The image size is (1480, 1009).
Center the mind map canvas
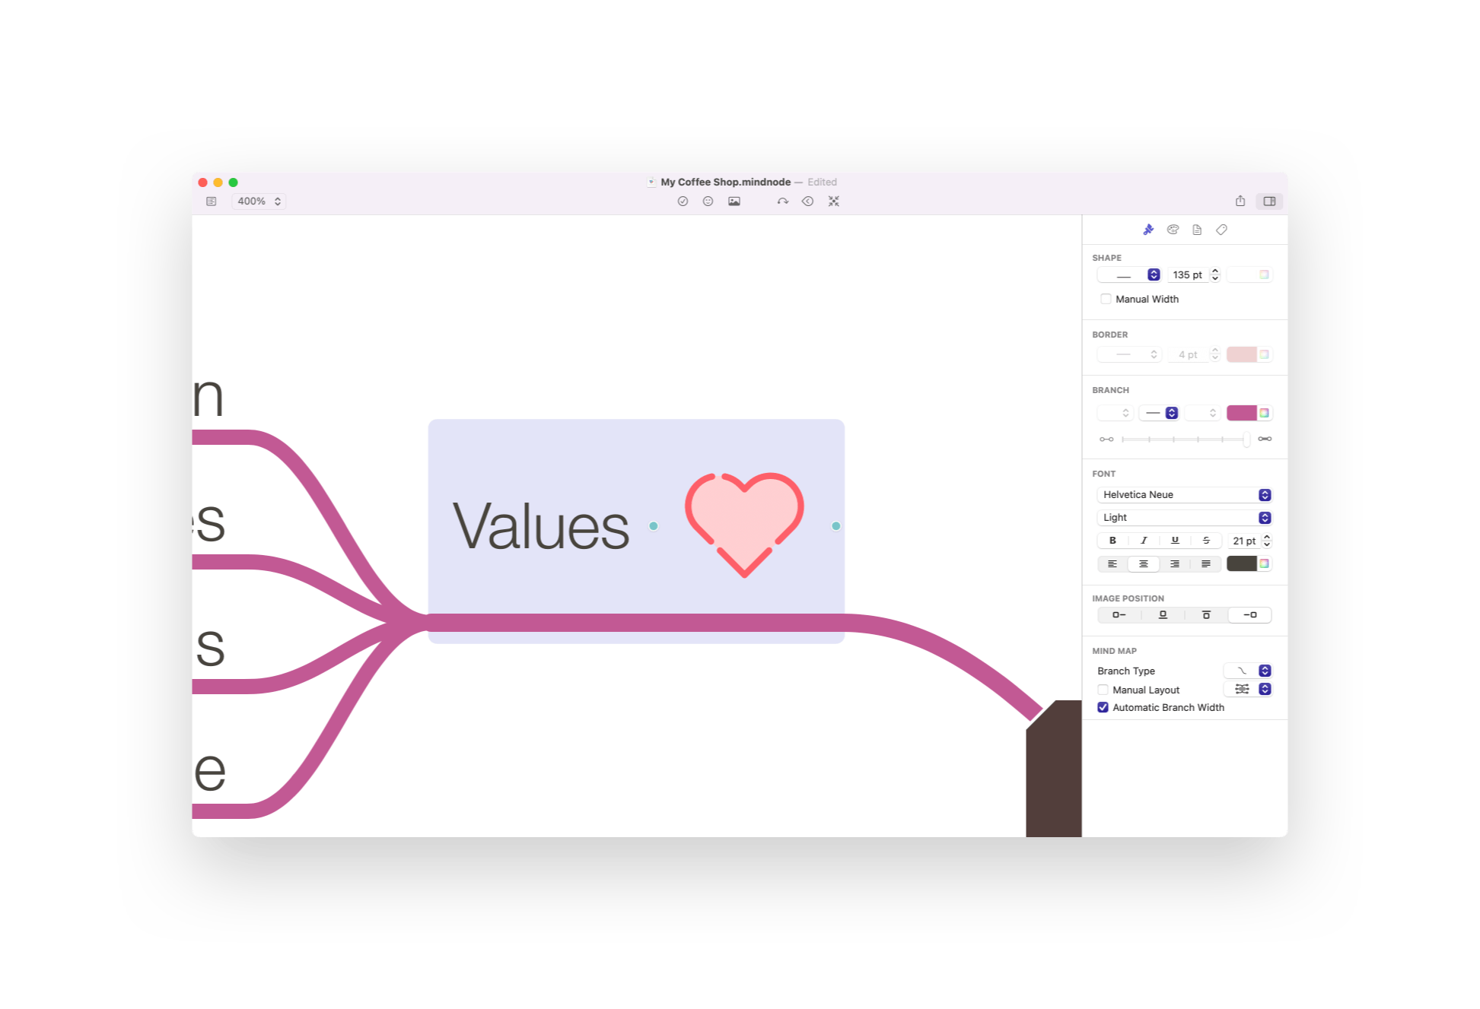[834, 201]
